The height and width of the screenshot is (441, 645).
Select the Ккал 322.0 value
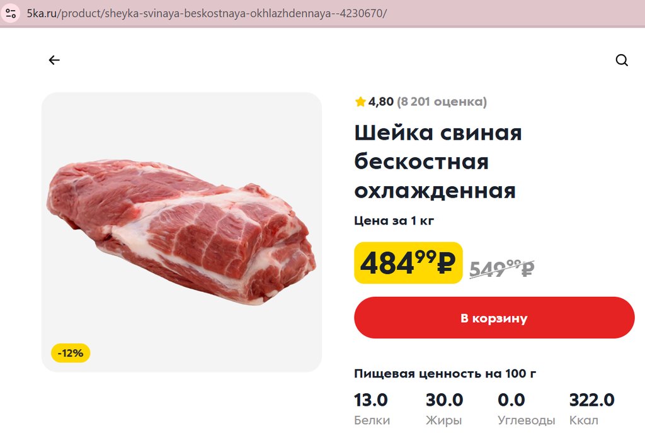(591, 400)
